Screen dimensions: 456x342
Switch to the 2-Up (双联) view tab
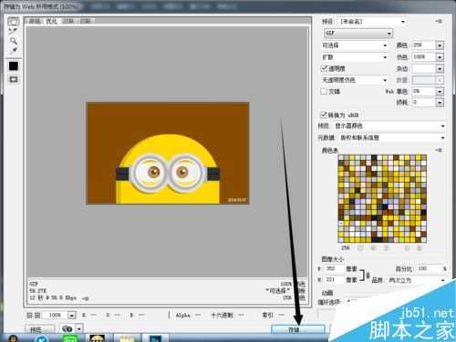[x=68, y=21]
